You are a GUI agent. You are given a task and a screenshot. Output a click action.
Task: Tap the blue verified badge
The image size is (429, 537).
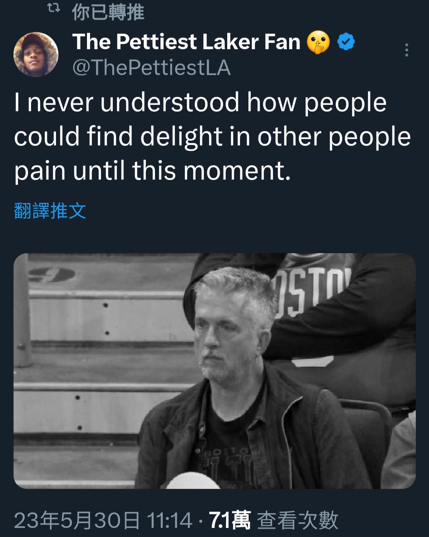(x=346, y=42)
